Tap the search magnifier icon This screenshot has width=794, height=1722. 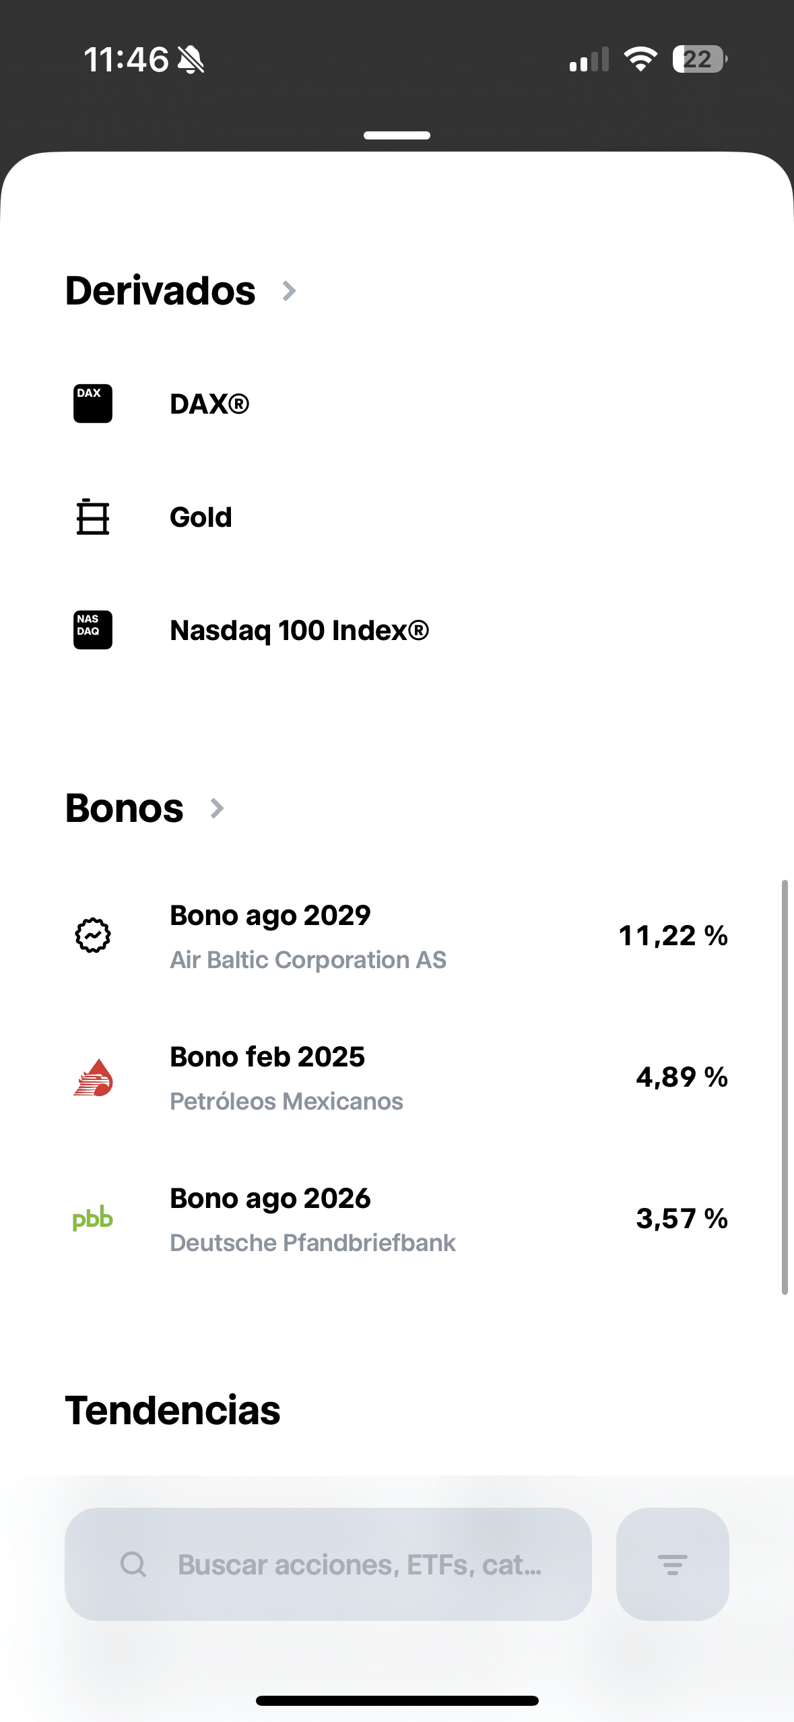133,1564
